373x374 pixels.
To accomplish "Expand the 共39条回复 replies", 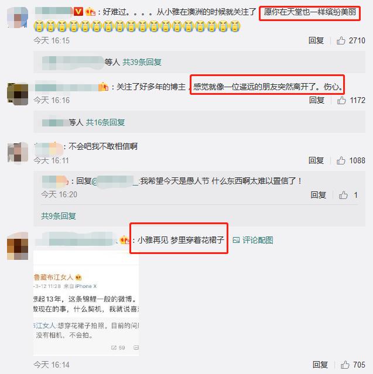I will click(x=142, y=62).
